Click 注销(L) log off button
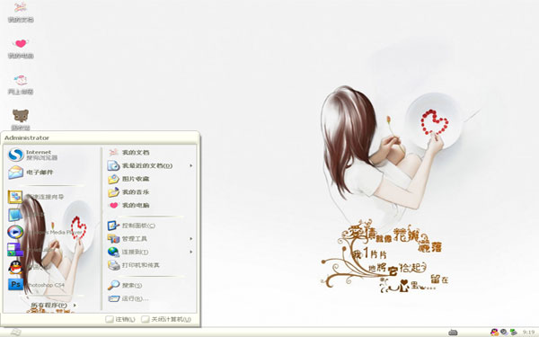Image resolution: width=539 pixels, height=337 pixels. [120, 319]
